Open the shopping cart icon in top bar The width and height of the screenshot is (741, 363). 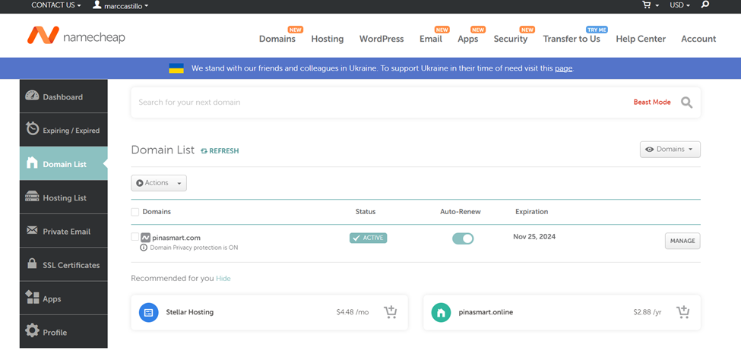click(645, 5)
